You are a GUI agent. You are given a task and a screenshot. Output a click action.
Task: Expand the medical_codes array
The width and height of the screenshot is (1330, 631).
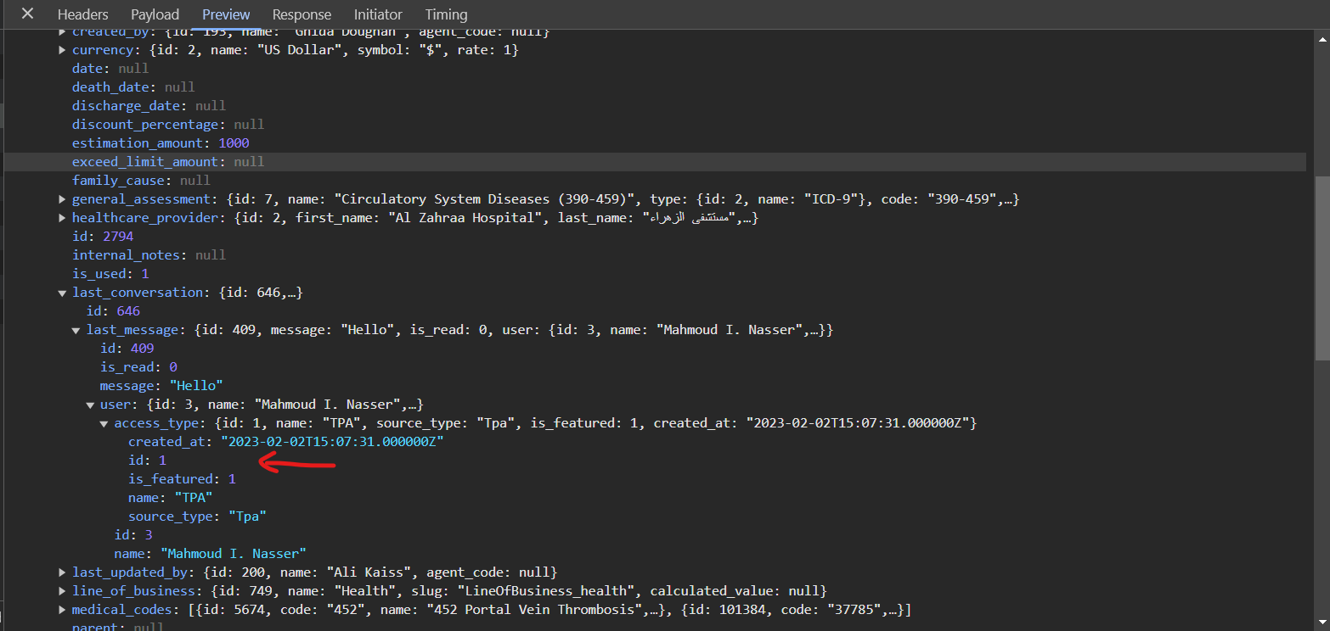(63, 610)
